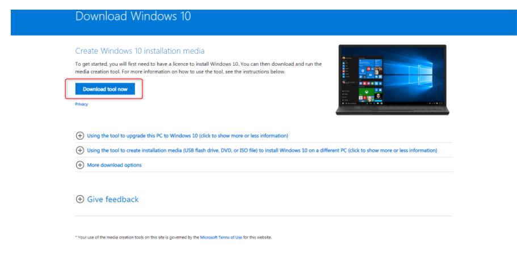Open the Privacy link
Viewport: 517px width, 254px height.
click(81, 105)
